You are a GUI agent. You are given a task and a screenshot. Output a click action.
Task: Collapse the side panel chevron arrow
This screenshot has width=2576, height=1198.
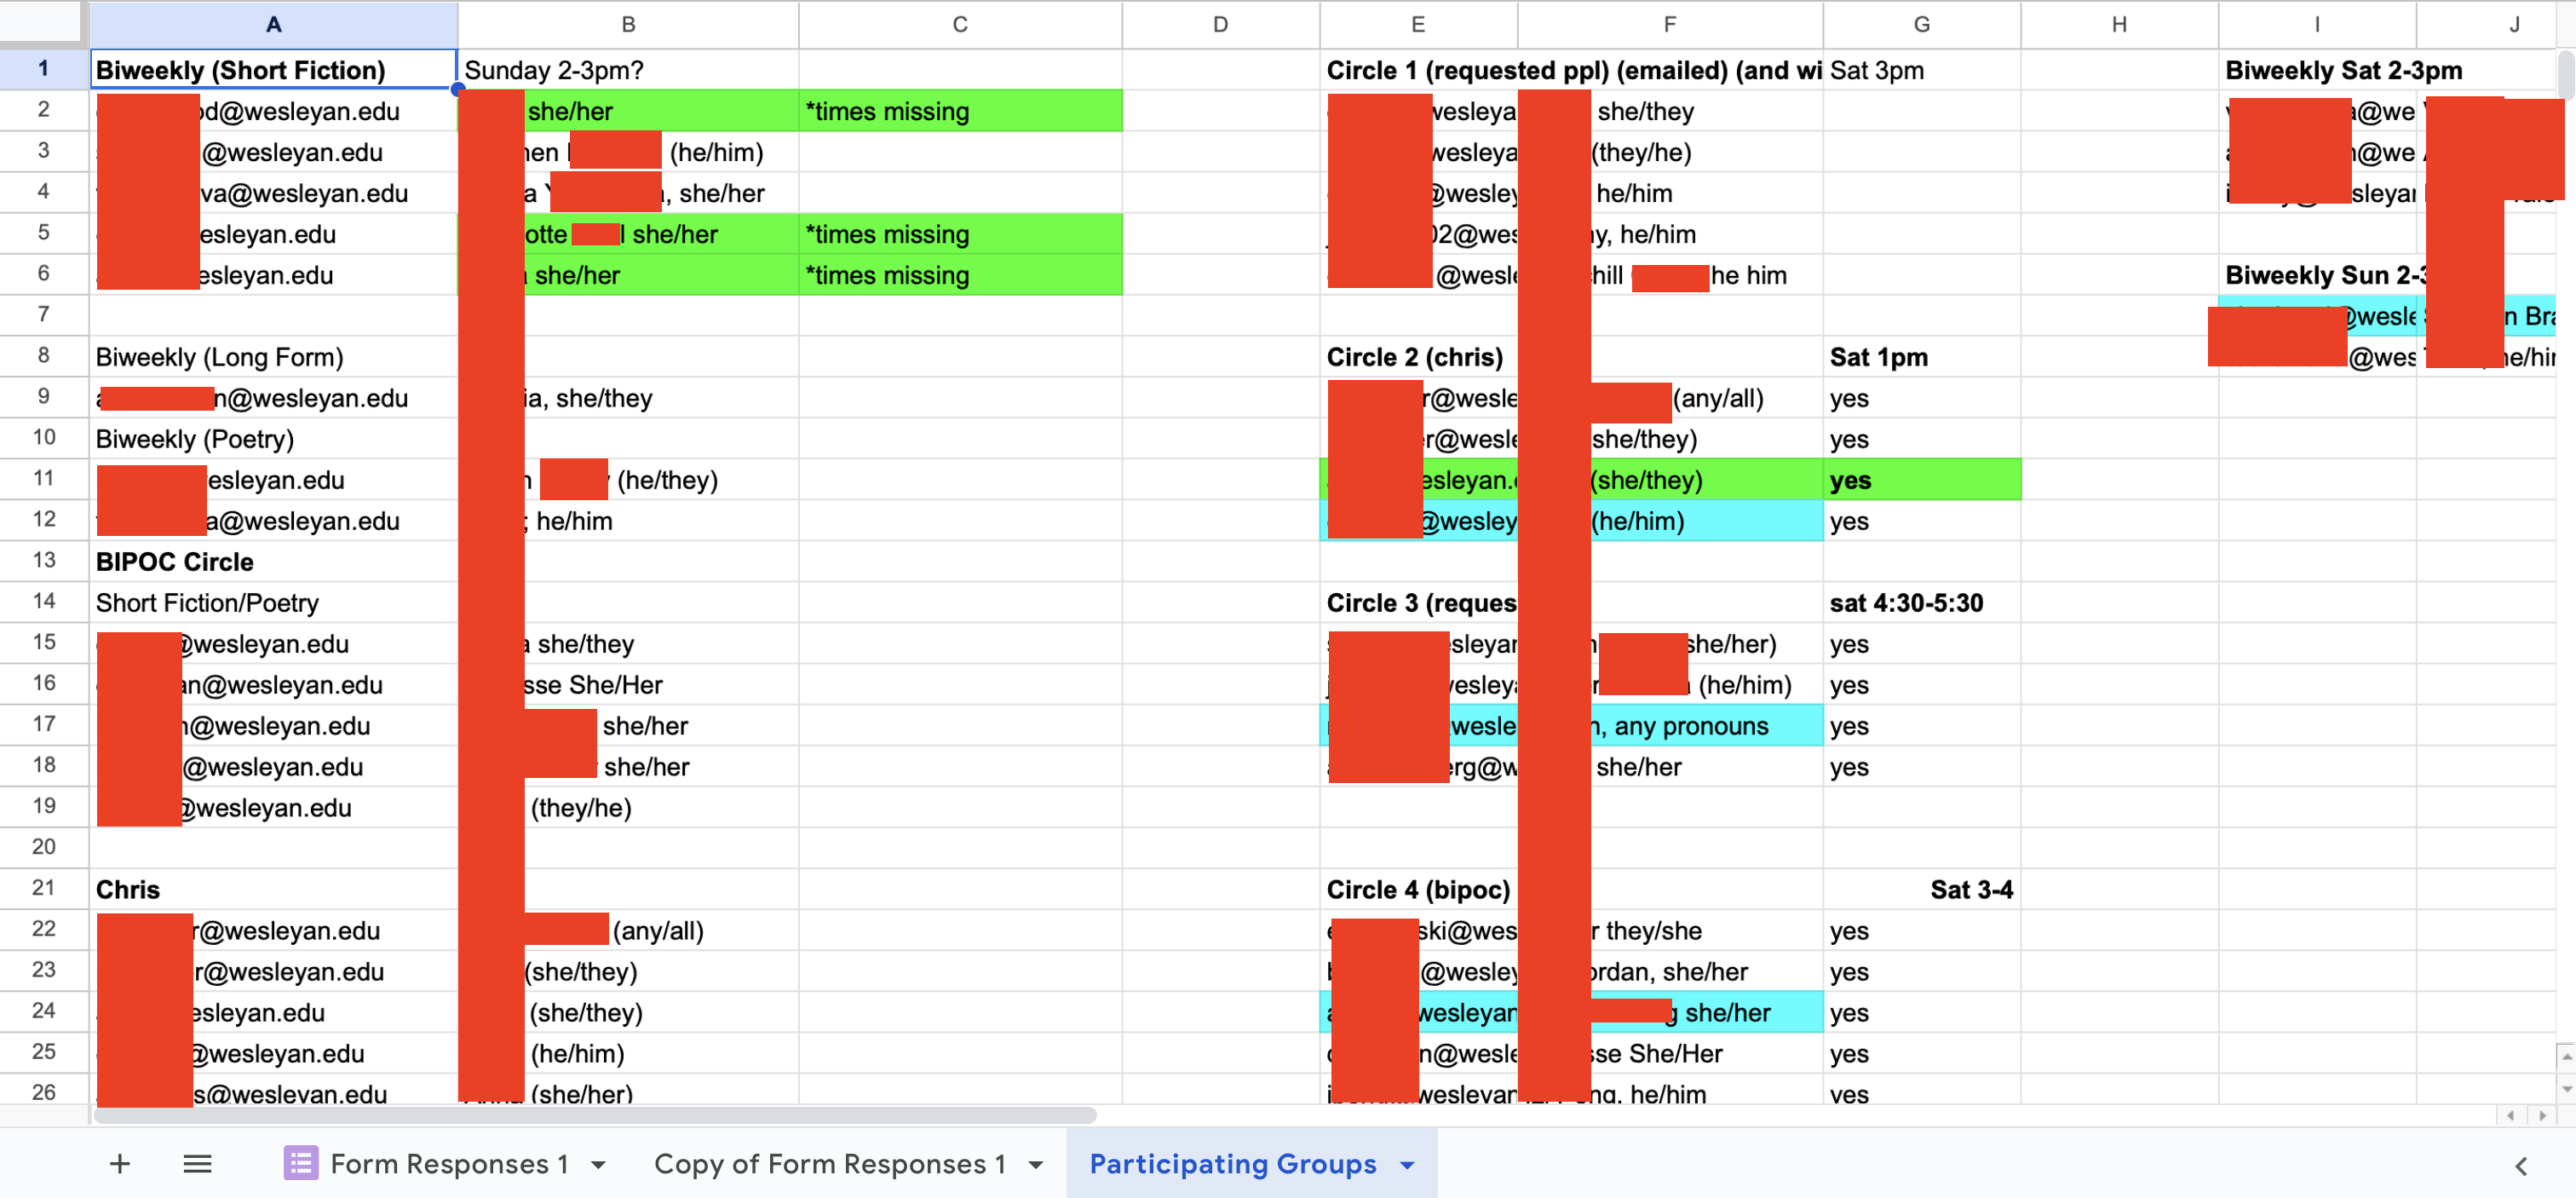(x=2521, y=1166)
